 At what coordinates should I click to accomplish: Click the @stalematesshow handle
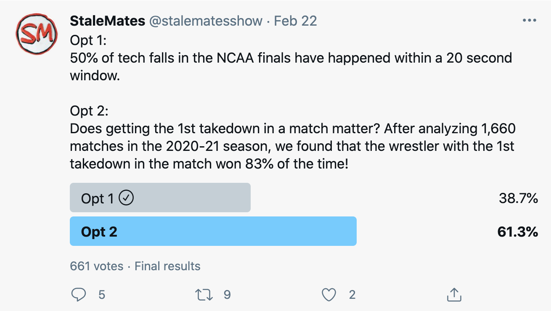(x=206, y=21)
